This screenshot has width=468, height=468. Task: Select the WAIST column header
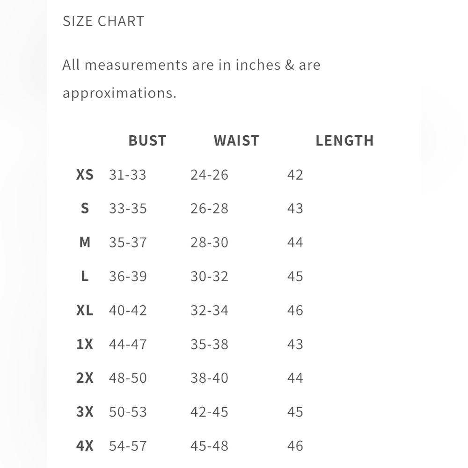pyautogui.click(x=236, y=140)
